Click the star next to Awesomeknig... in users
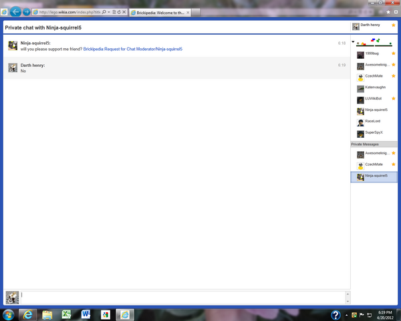The height and width of the screenshot is (321, 401). (x=394, y=64)
